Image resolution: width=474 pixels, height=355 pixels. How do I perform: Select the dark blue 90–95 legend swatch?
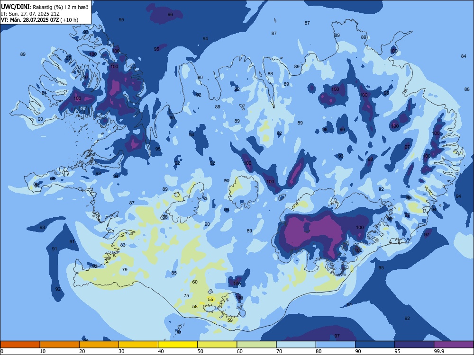[x=375, y=345]
